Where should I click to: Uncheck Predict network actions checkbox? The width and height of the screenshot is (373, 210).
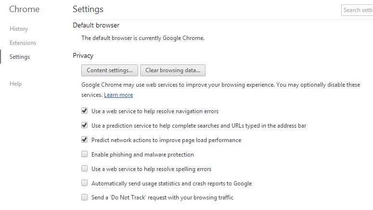[85, 140]
